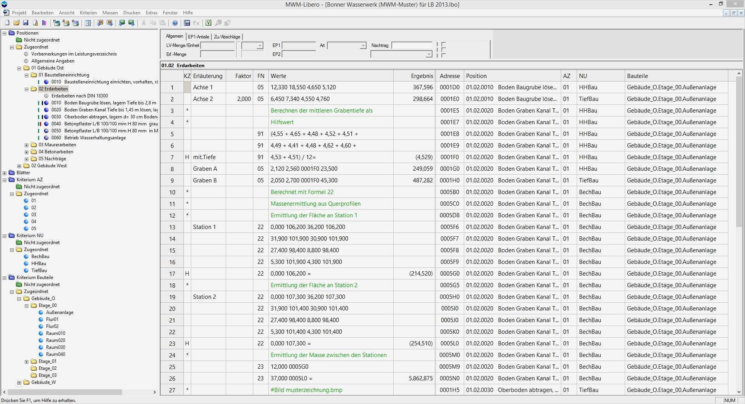Open an existing project via the folder icon

pos(16,23)
